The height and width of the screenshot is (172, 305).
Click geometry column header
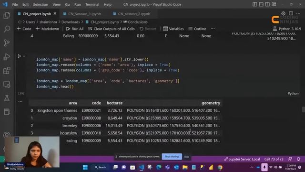[211, 103]
